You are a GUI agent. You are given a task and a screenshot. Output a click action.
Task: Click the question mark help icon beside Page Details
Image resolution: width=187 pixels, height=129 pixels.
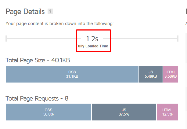(50, 11)
